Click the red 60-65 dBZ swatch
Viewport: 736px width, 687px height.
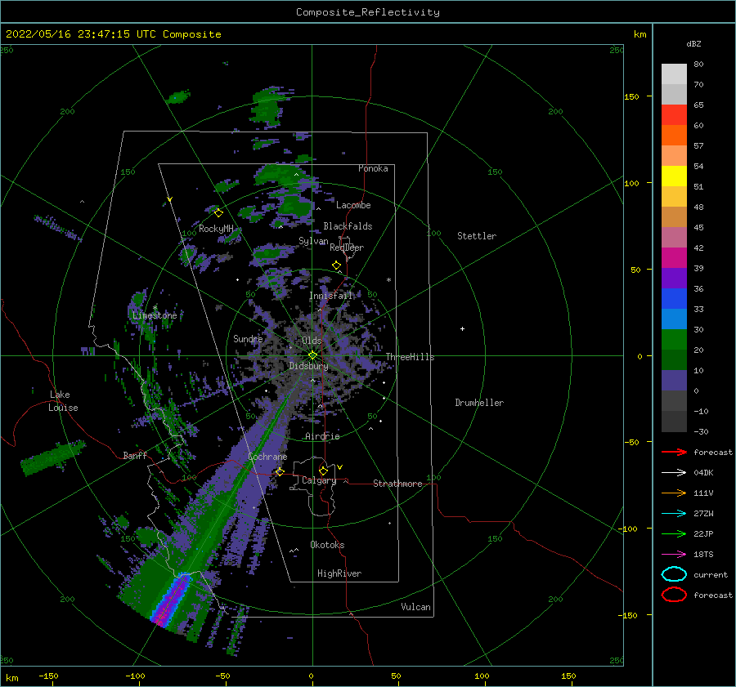click(674, 115)
